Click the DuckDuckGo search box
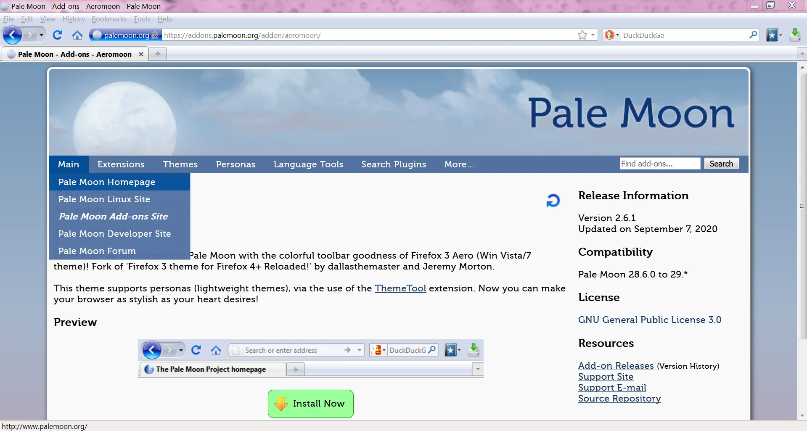 click(684, 35)
